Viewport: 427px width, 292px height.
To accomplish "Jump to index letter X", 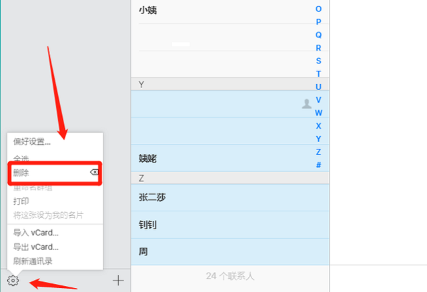I will 318,126.
